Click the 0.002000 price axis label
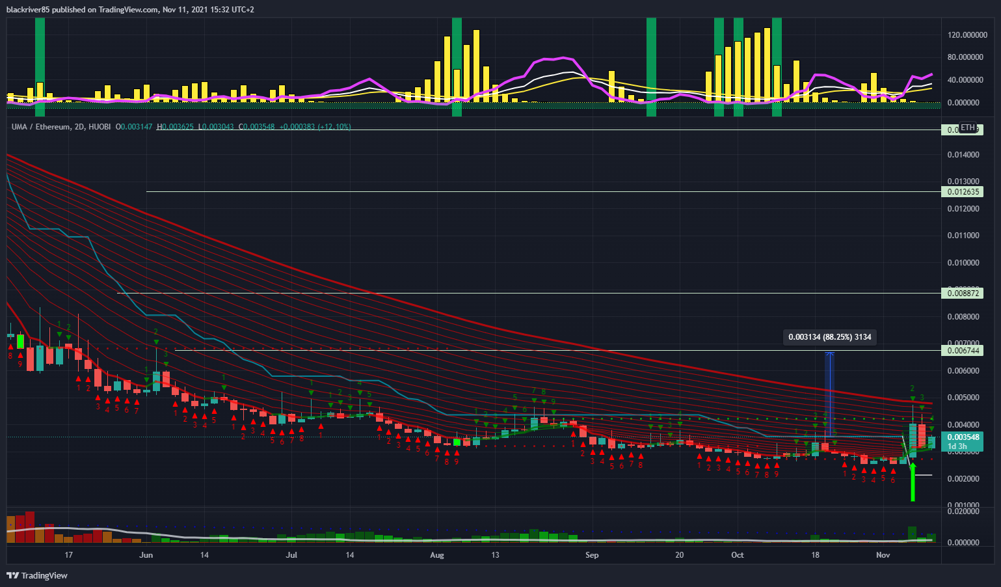1001x587 pixels. click(x=963, y=479)
